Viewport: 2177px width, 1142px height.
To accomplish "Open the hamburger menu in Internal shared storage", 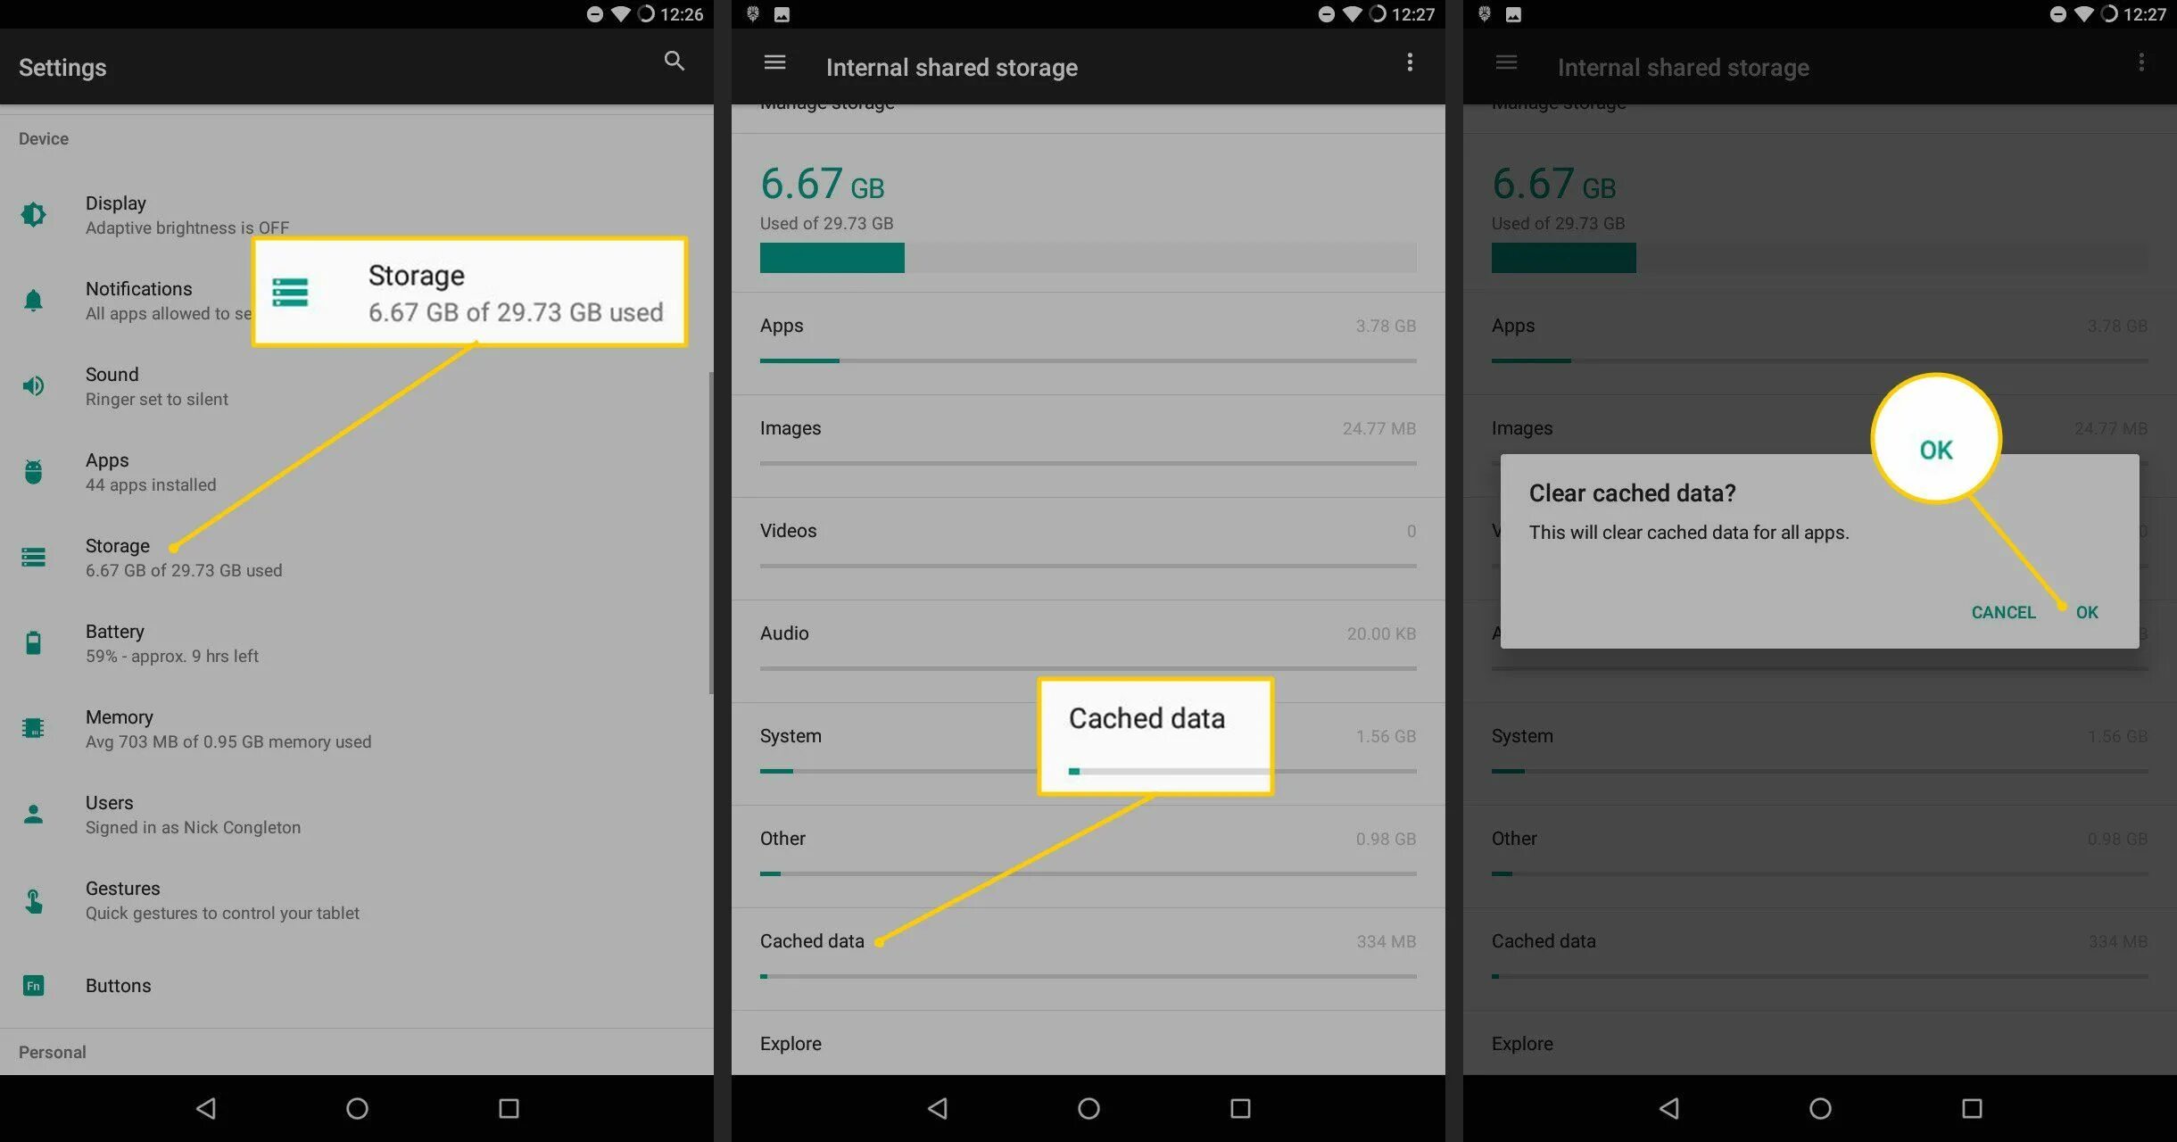I will point(774,62).
